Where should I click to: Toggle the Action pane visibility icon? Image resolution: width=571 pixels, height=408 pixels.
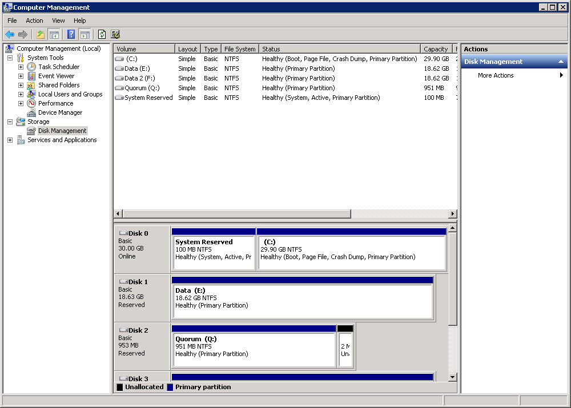click(x=85, y=34)
